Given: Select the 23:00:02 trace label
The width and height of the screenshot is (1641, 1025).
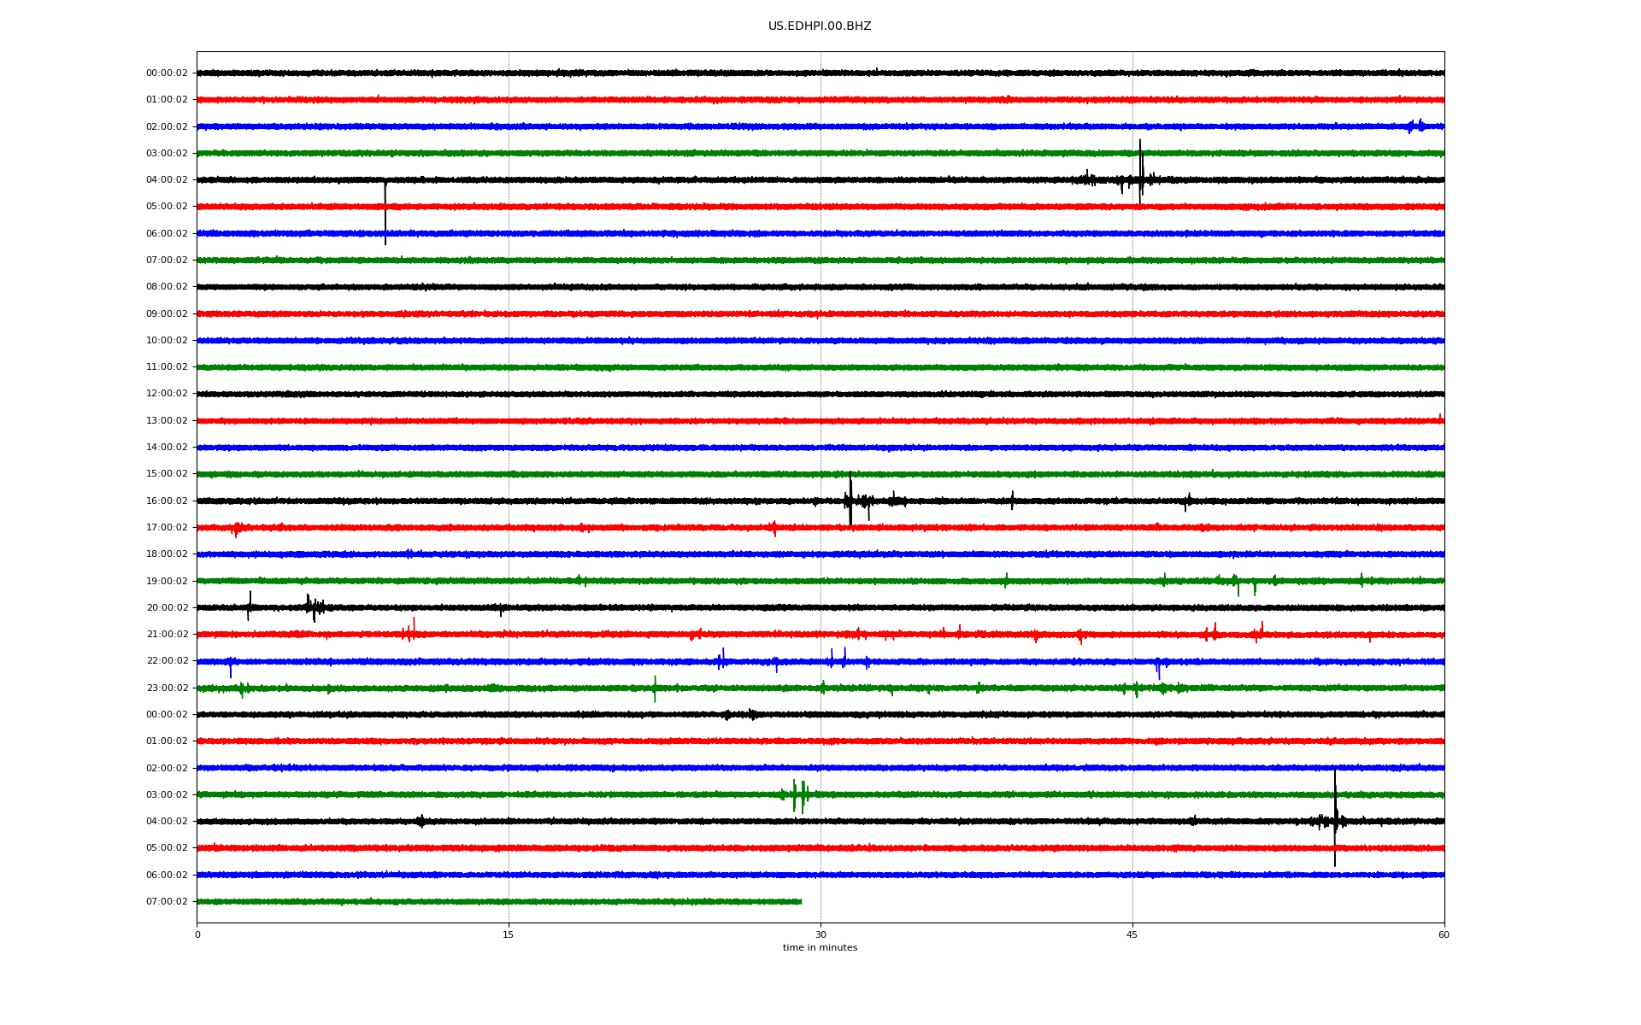Looking at the screenshot, I should 167,688.
